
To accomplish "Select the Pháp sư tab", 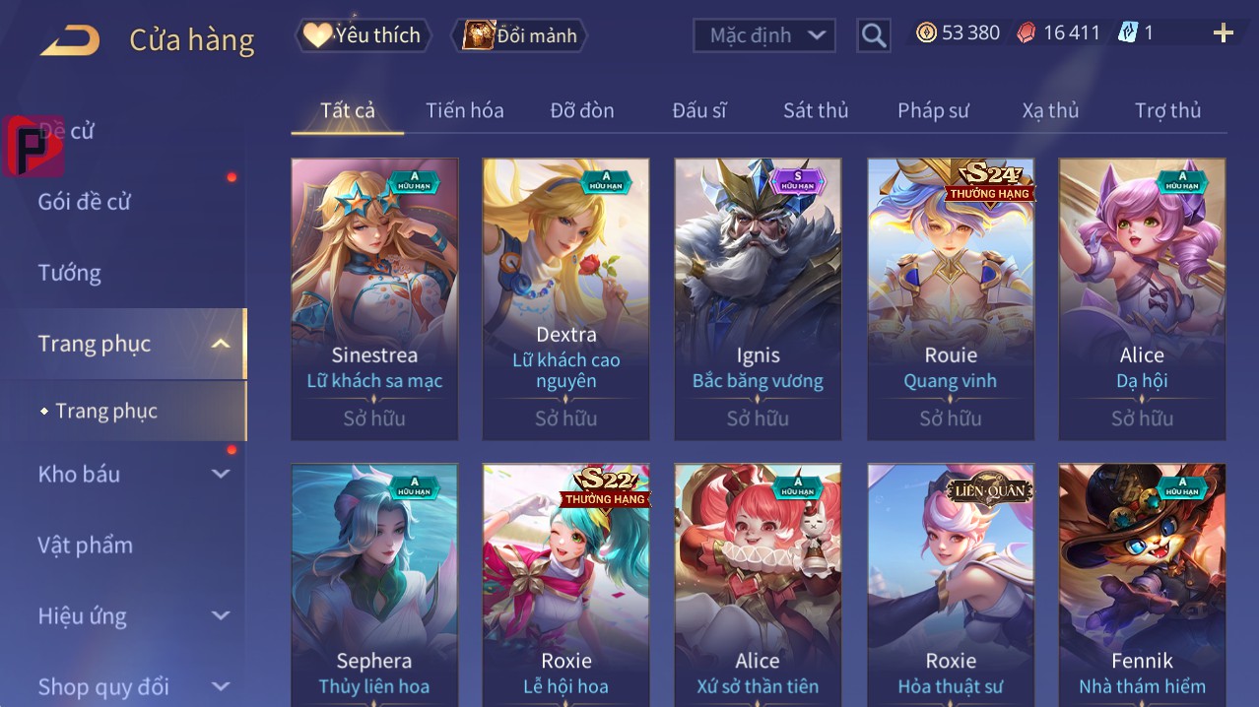I will (933, 110).
